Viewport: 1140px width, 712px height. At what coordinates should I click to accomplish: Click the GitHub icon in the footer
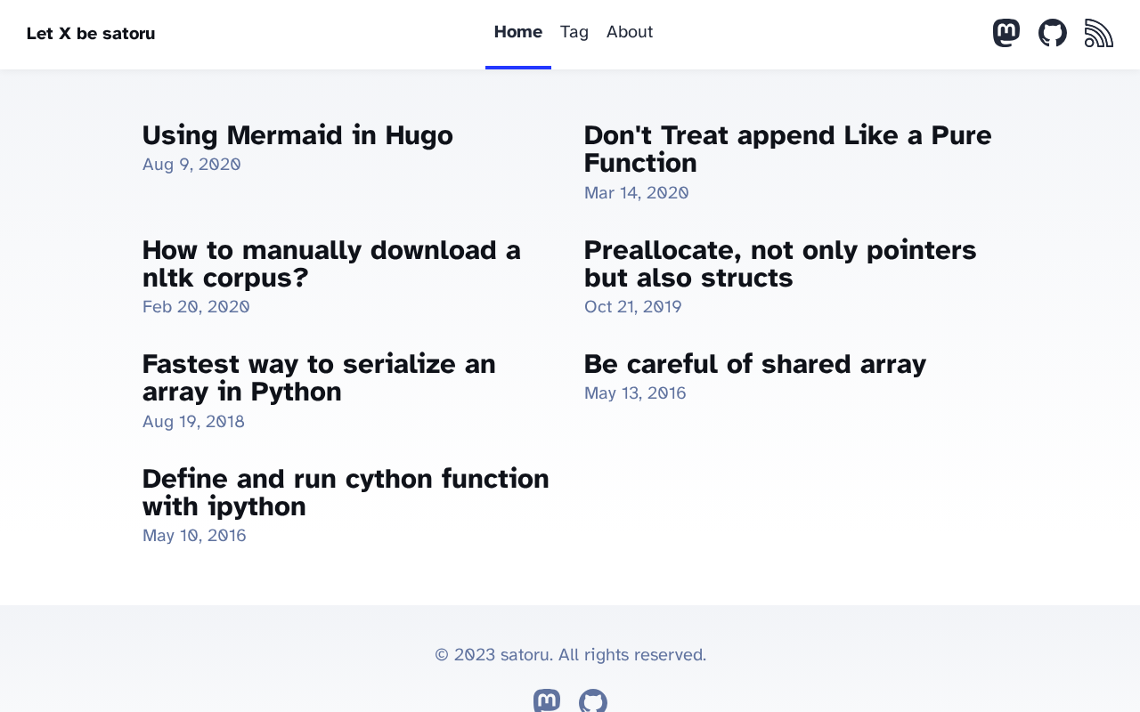[593, 701]
